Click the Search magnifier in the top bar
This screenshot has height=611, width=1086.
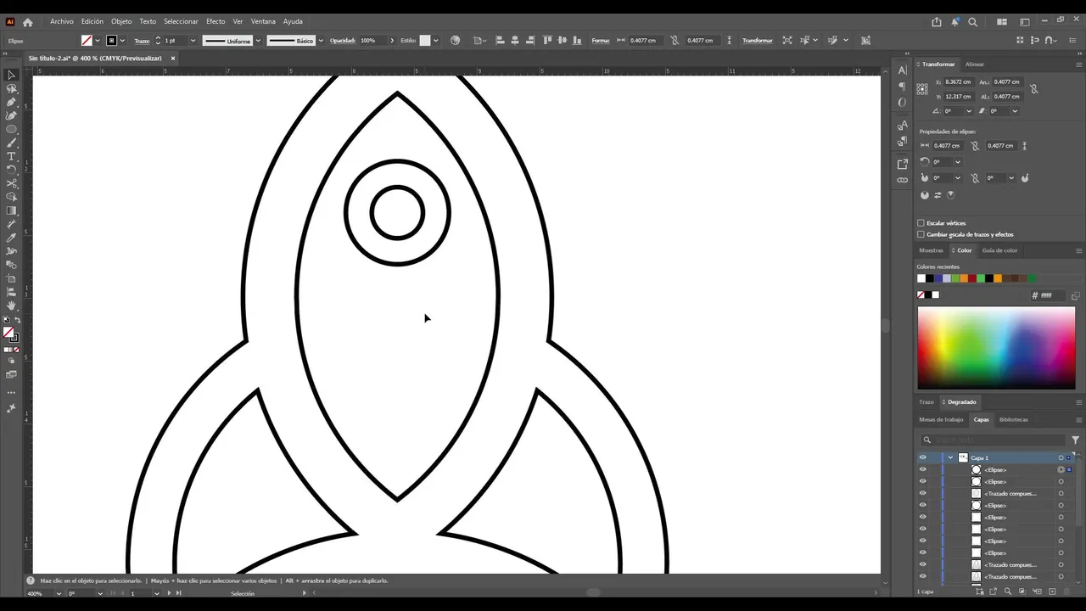tap(973, 22)
